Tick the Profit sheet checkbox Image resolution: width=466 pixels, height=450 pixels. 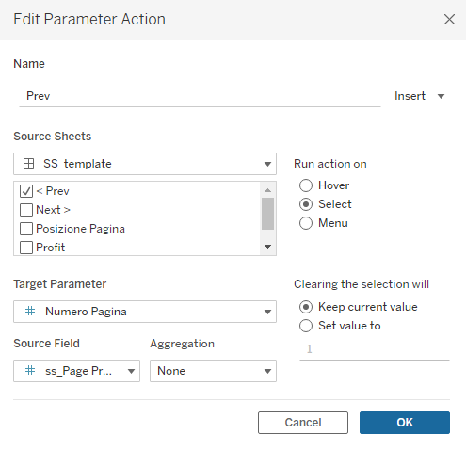point(26,248)
